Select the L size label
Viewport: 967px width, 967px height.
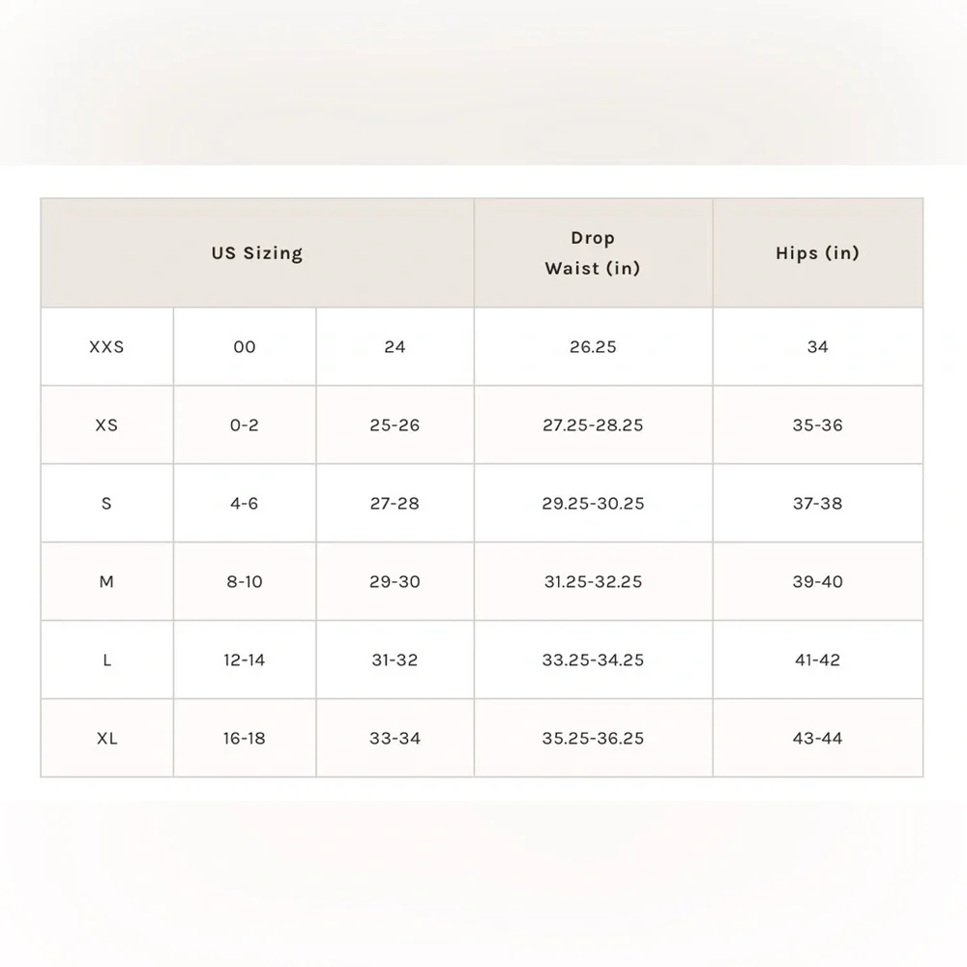[106, 659]
